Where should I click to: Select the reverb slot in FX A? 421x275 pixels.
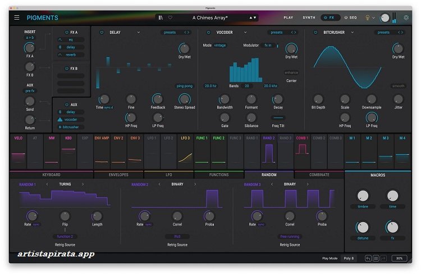[x=71, y=55]
